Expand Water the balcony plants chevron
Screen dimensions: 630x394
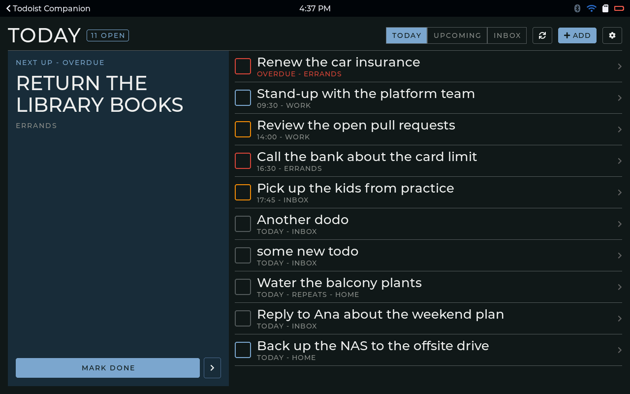pyautogui.click(x=620, y=287)
